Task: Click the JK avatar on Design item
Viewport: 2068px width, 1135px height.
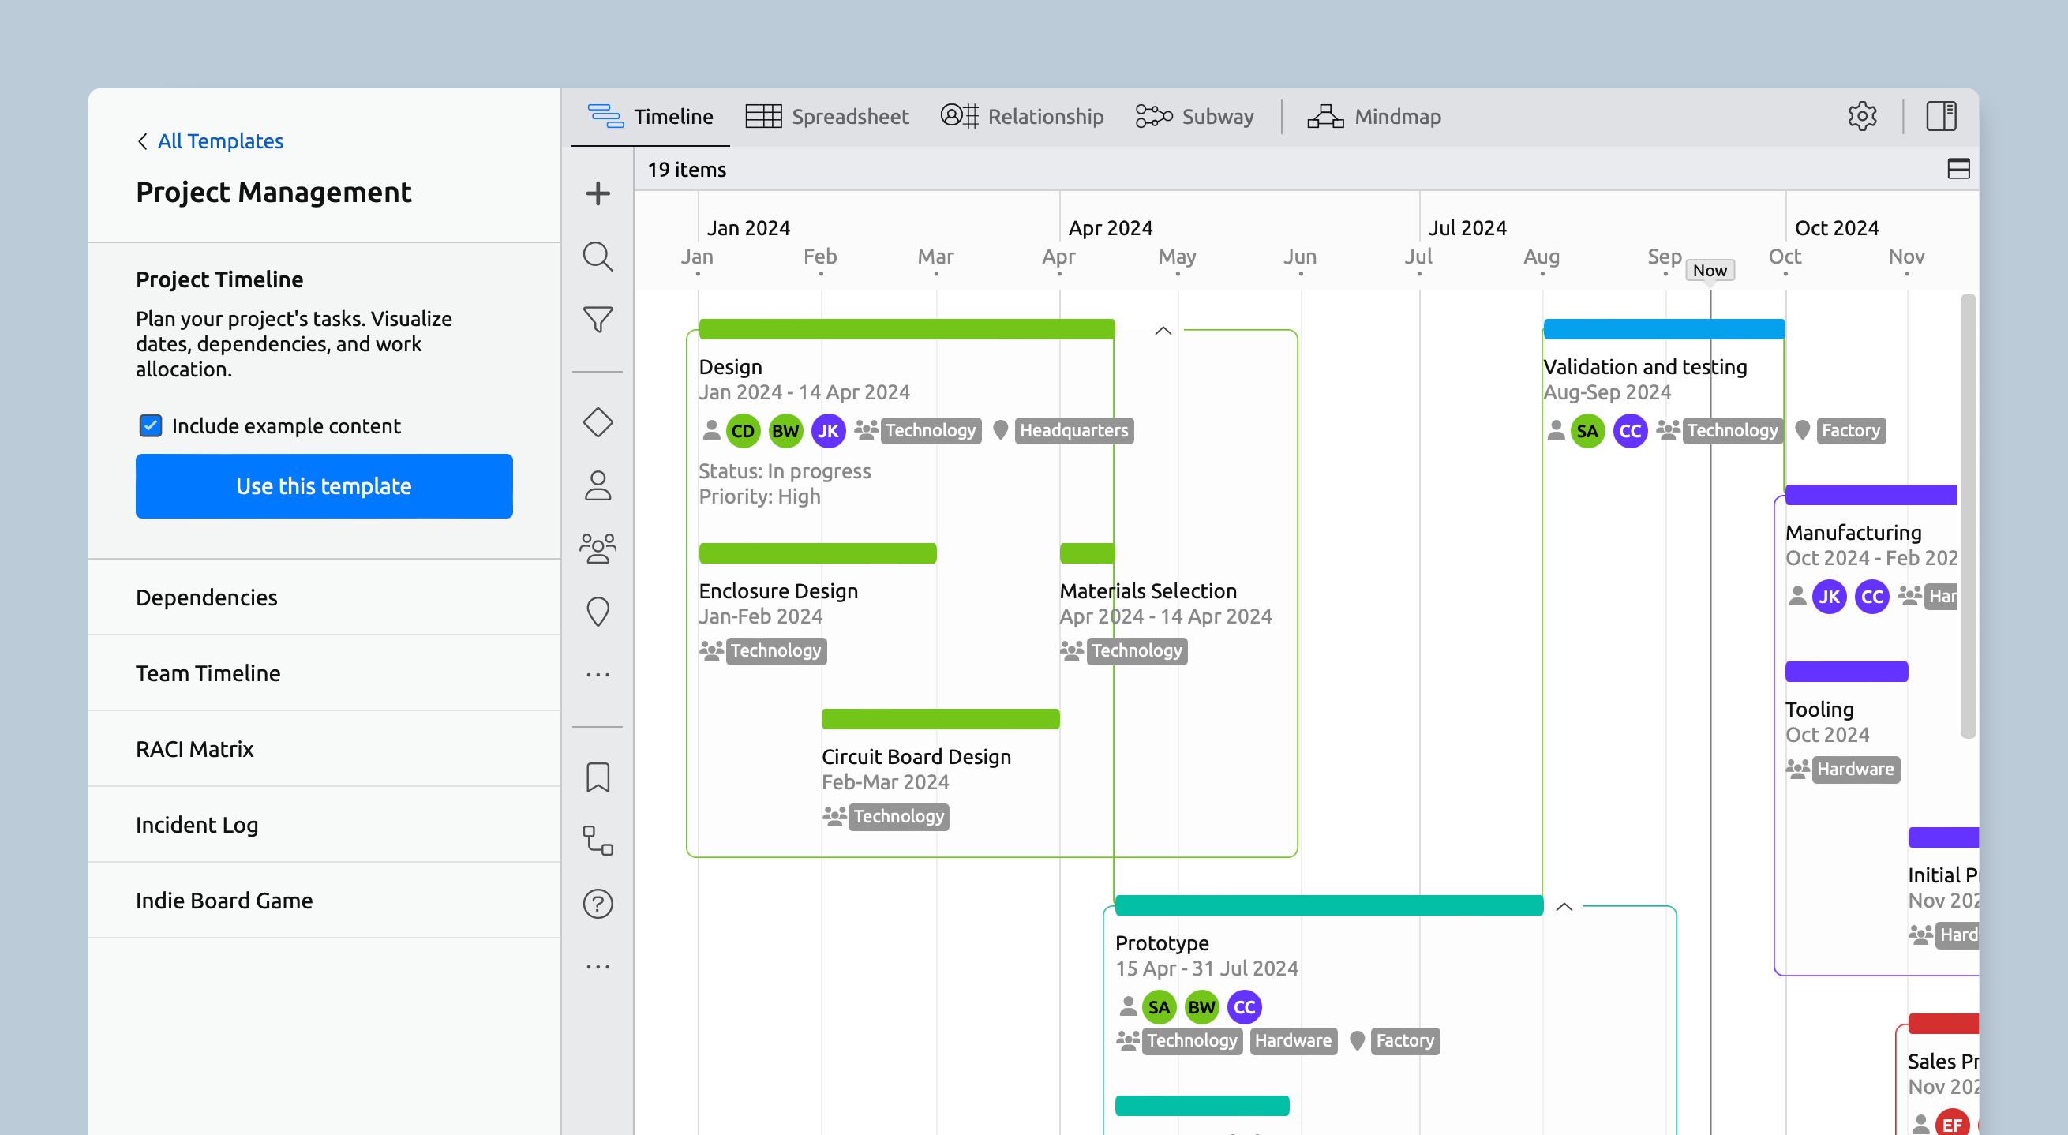Action: [x=828, y=431]
